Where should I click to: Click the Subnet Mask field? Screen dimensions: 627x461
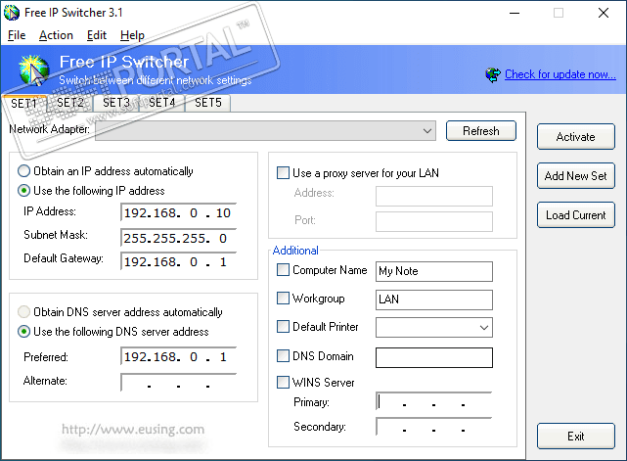tap(178, 238)
